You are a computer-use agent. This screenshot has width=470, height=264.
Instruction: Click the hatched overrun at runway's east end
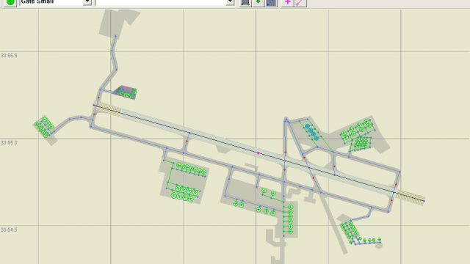point(411,197)
